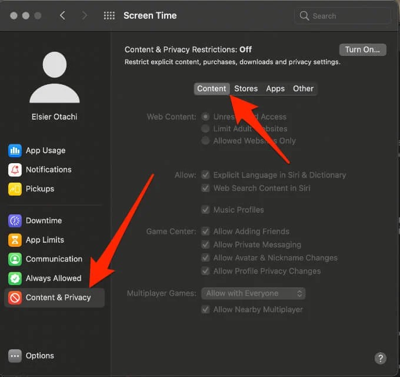Click the purple Downtime icon
400x377 pixels.
click(15, 221)
